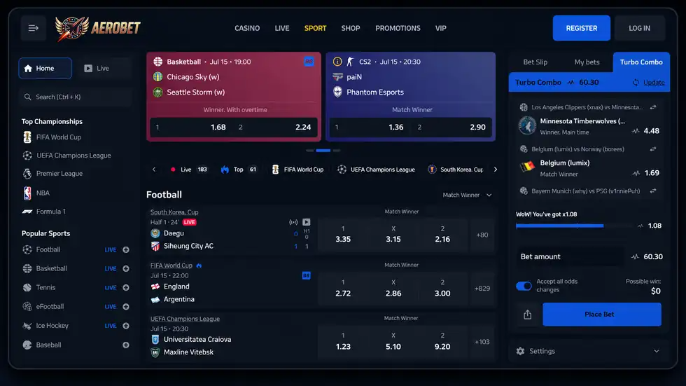
Task: Open the Match Winner market dropdown
Action: (468, 195)
